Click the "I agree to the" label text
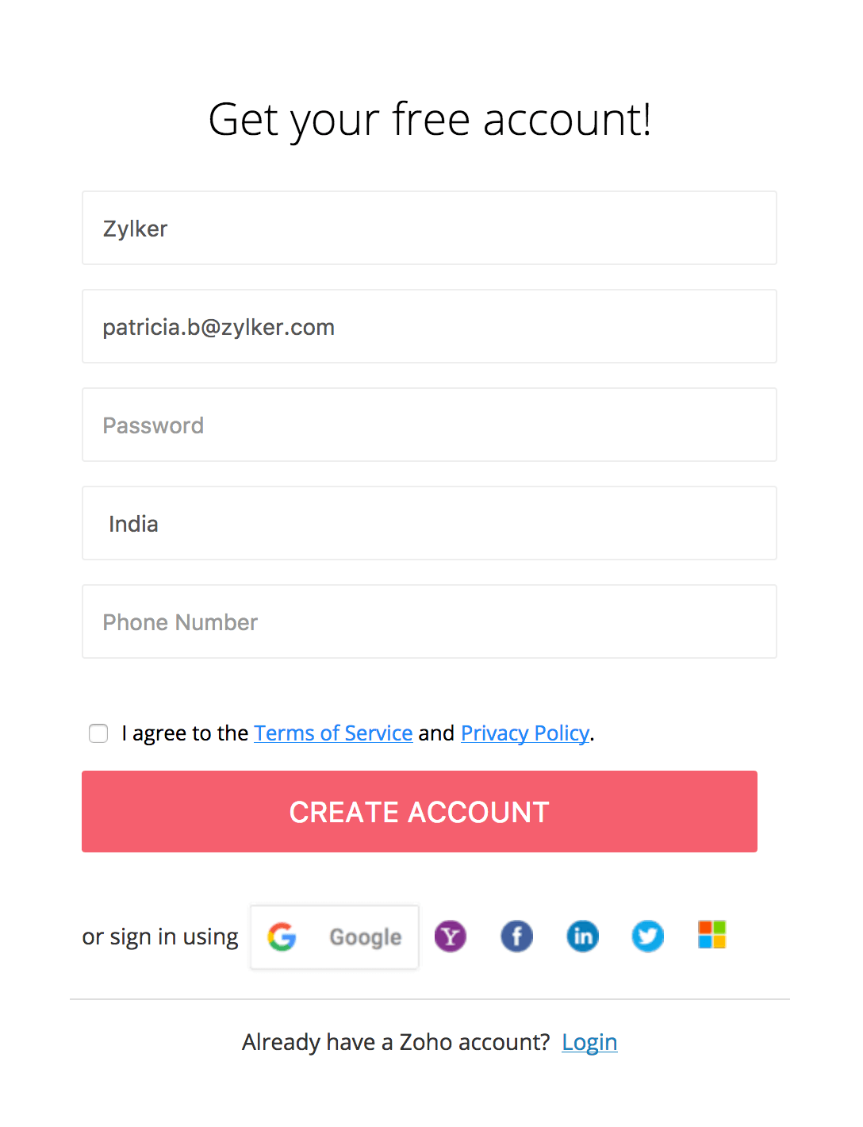Image resolution: width=863 pixels, height=1127 pixels. click(x=186, y=733)
